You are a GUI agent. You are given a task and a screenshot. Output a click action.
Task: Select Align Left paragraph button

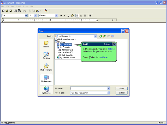coord(77,16)
